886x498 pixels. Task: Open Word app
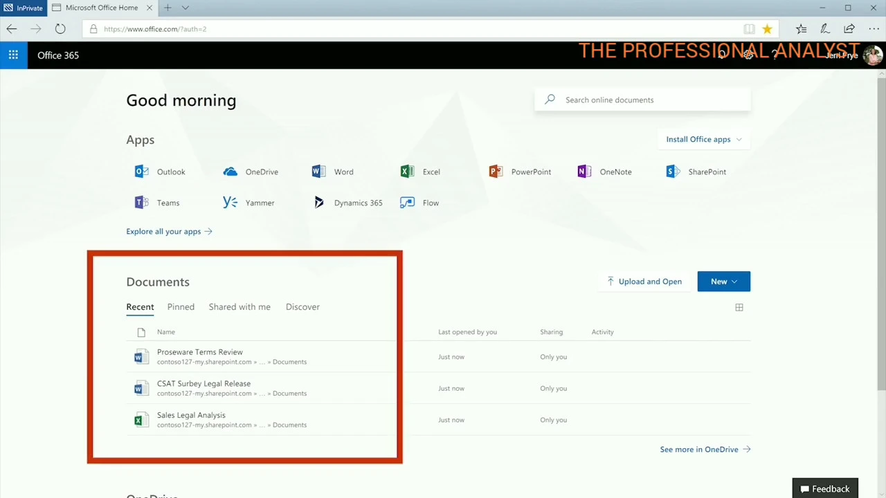[x=333, y=172]
